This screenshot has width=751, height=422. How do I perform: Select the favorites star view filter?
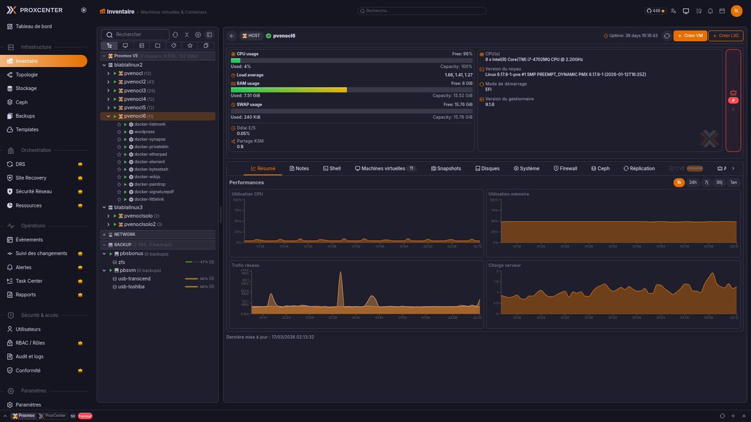click(x=190, y=46)
